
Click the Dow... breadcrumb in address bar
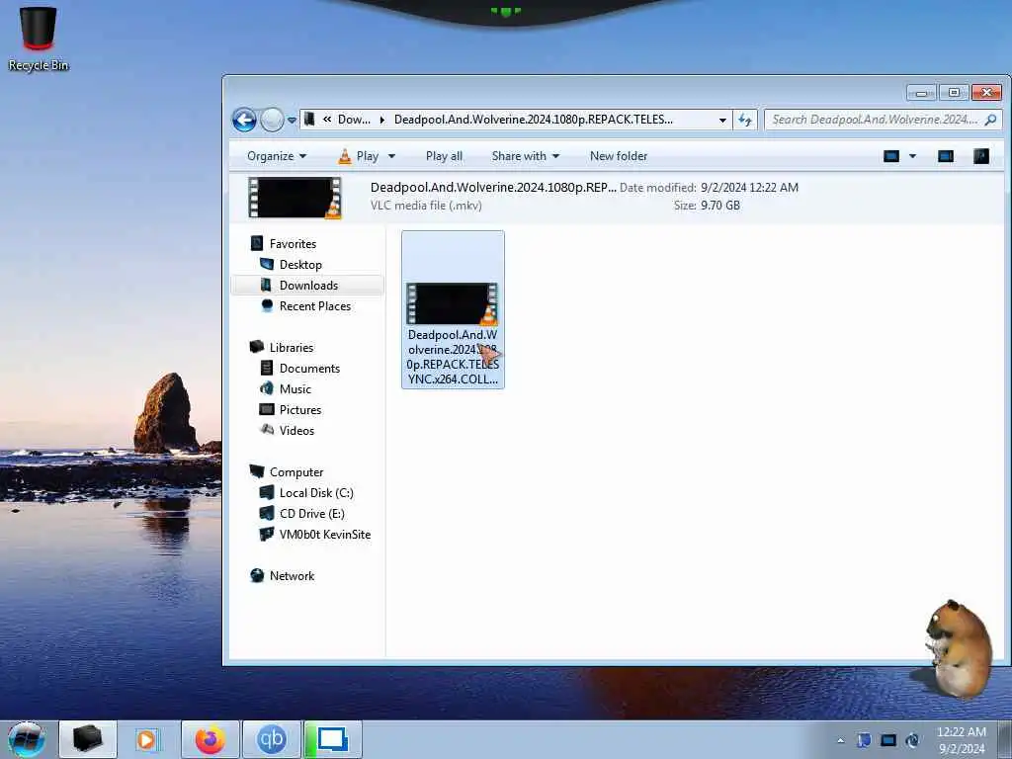[x=355, y=120]
